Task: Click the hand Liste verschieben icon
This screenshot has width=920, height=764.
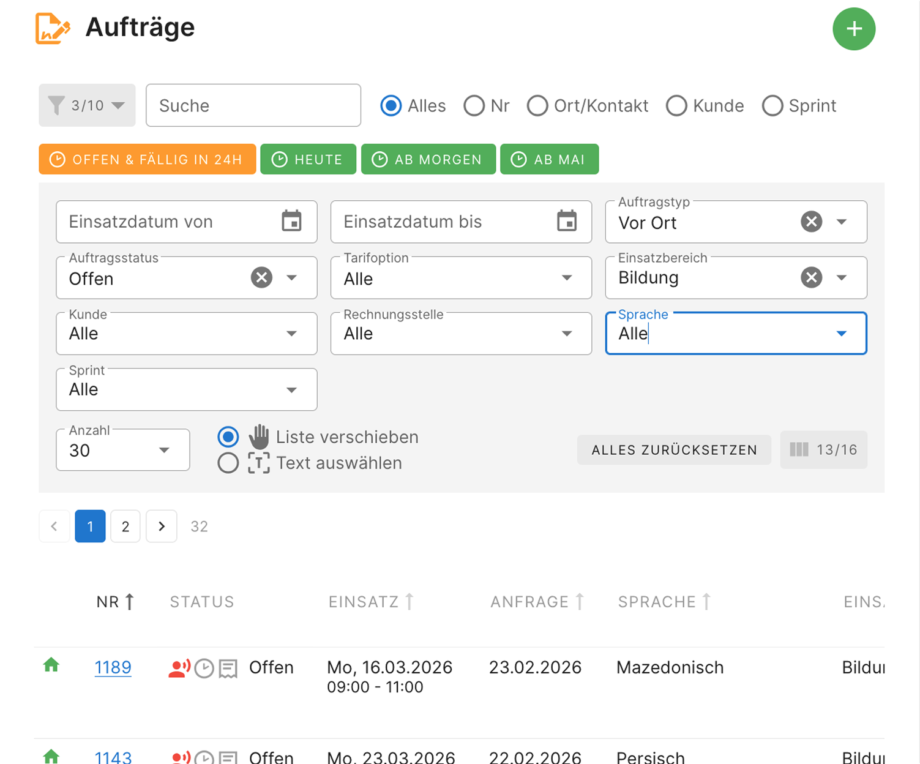Action: point(259,436)
